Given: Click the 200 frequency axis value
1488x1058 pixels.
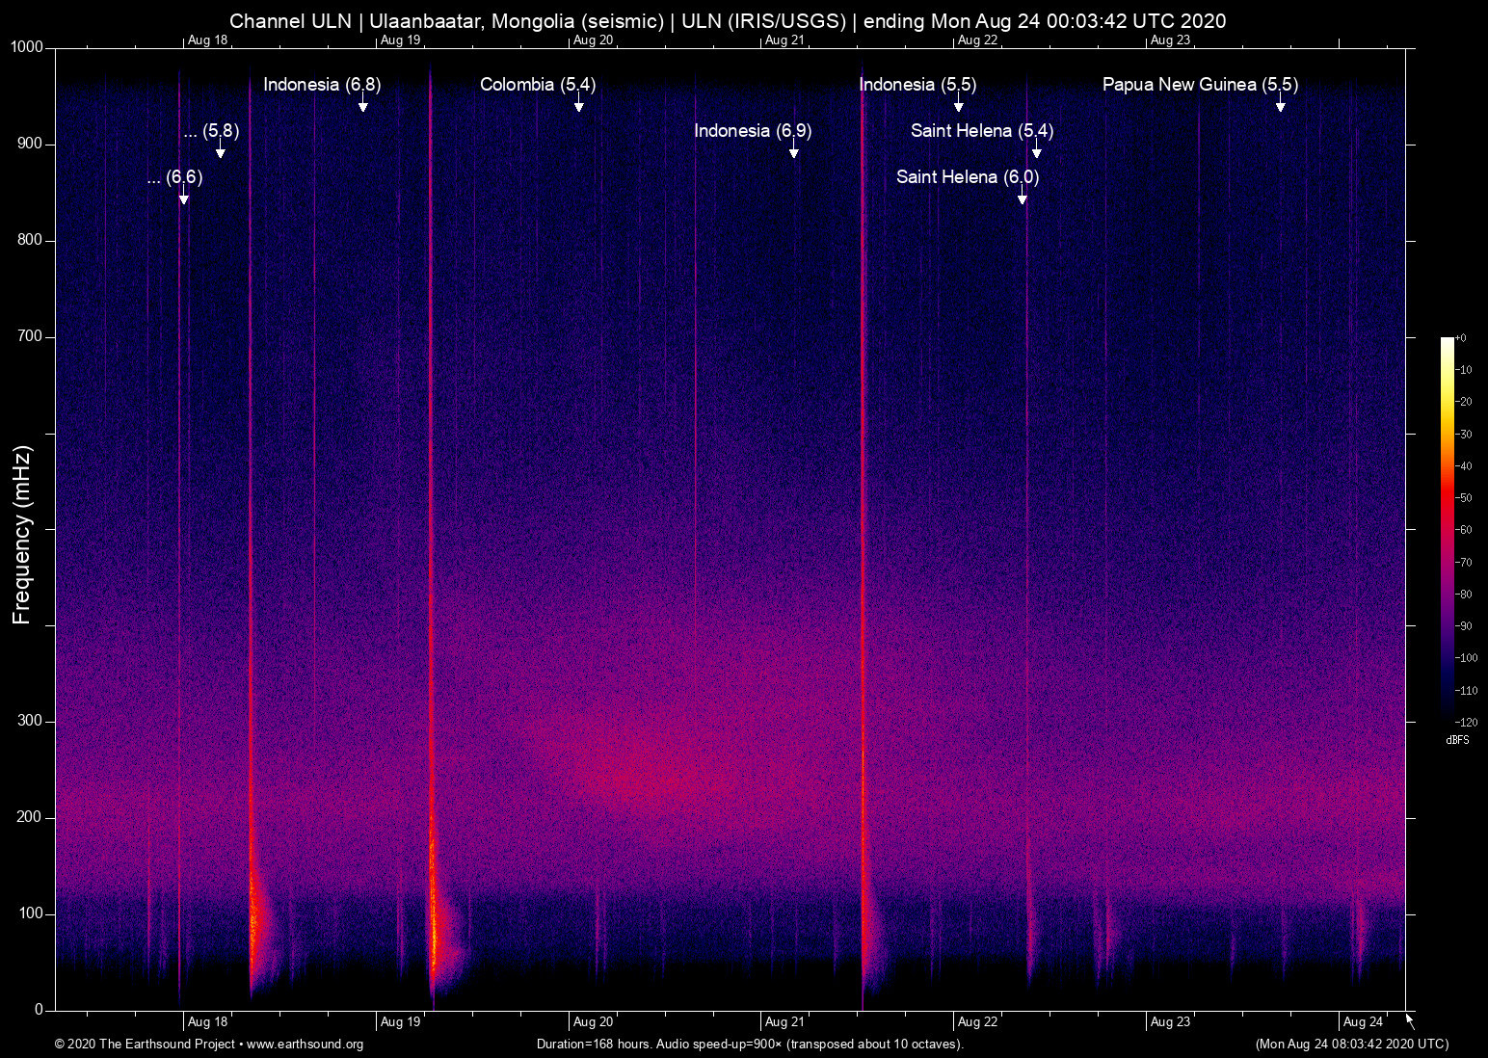Looking at the screenshot, I should pyautogui.click(x=30, y=818).
